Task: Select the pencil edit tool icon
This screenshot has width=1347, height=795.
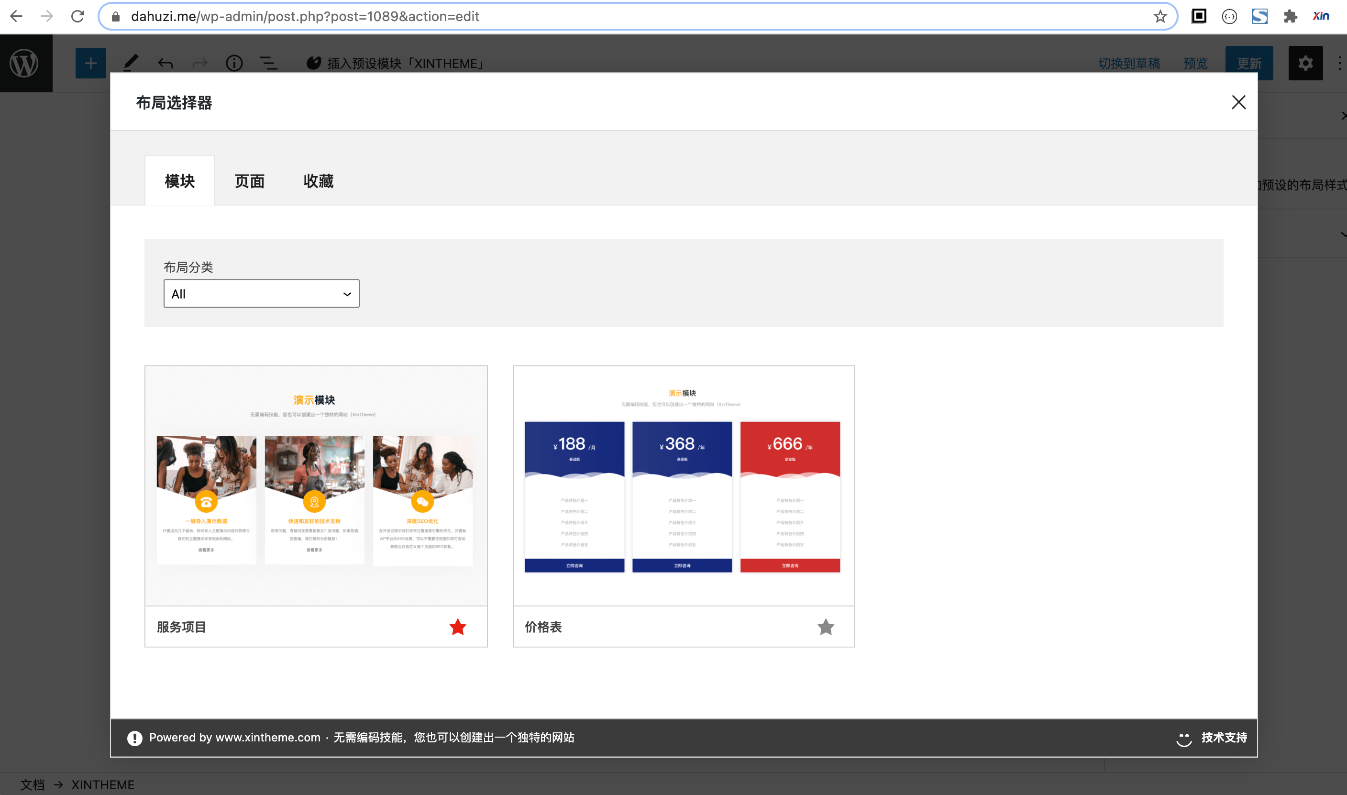Action: point(130,63)
